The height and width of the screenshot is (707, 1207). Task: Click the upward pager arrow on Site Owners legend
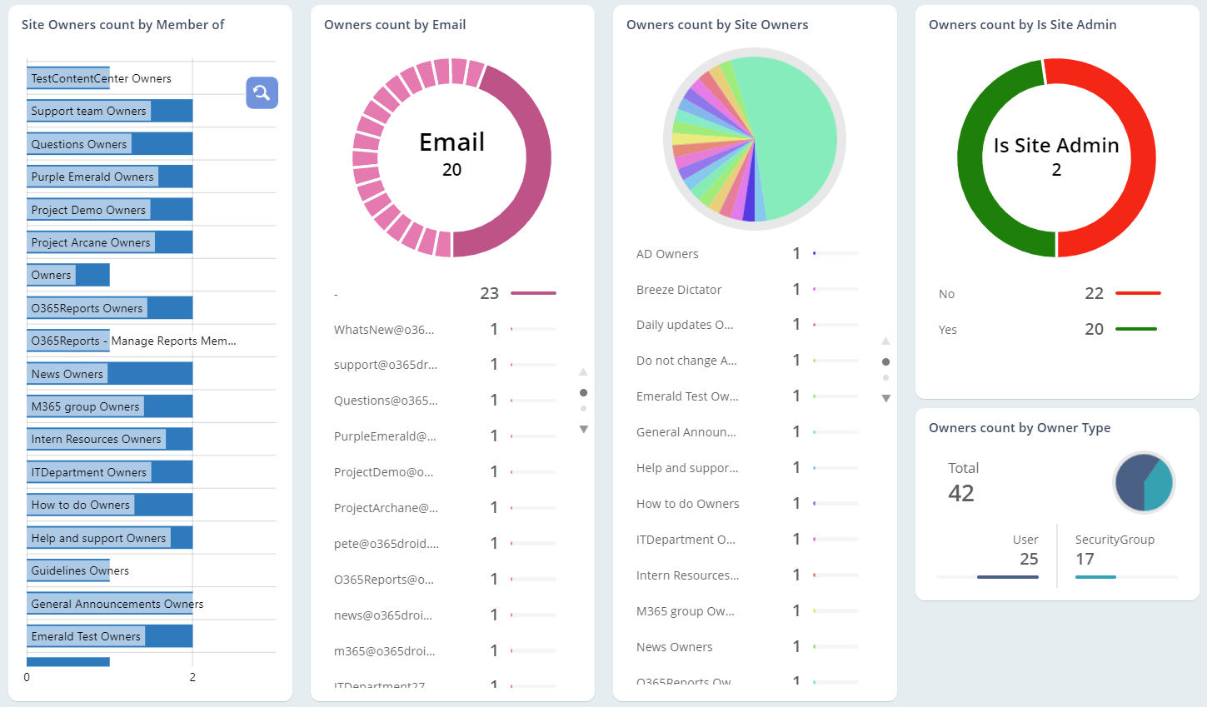click(885, 341)
